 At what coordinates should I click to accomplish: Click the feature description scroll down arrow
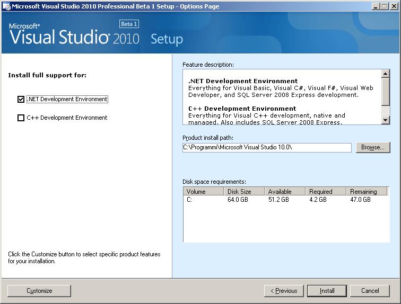click(x=385, y=120)
